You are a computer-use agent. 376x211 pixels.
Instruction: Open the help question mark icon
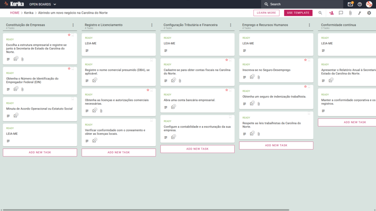coord(360,4)
